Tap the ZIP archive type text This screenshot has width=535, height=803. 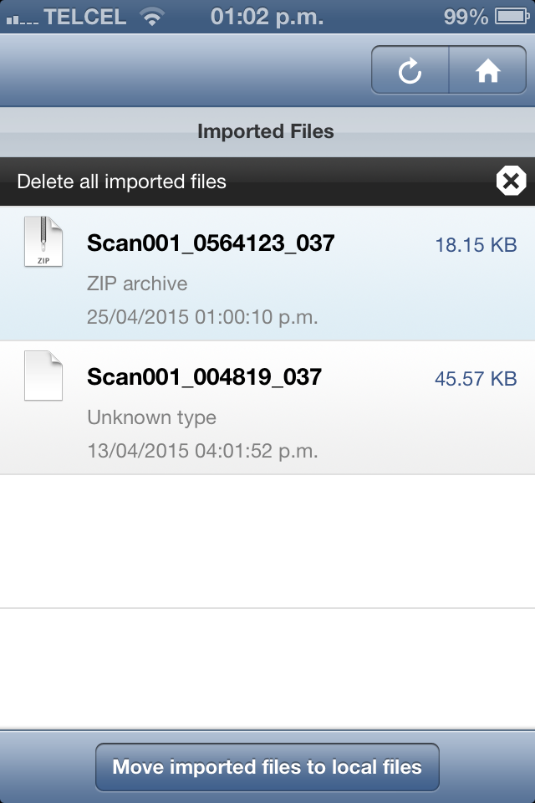[x=137, y=284]
